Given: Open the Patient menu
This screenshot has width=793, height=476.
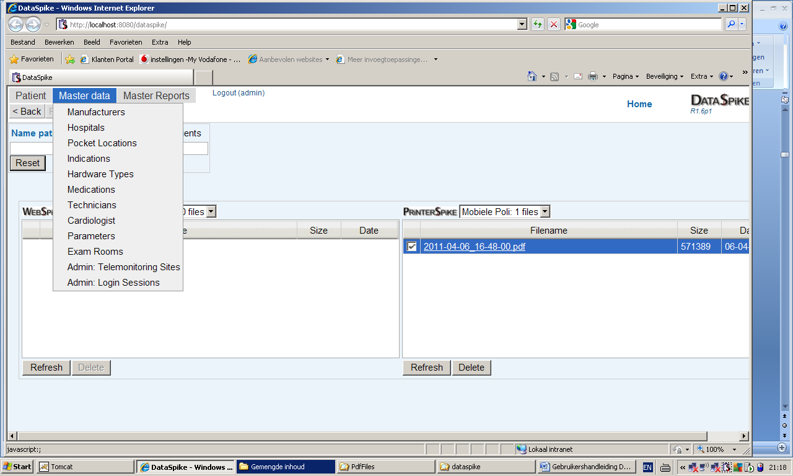Looking at the screenshot, I should [x=31, y=95].
